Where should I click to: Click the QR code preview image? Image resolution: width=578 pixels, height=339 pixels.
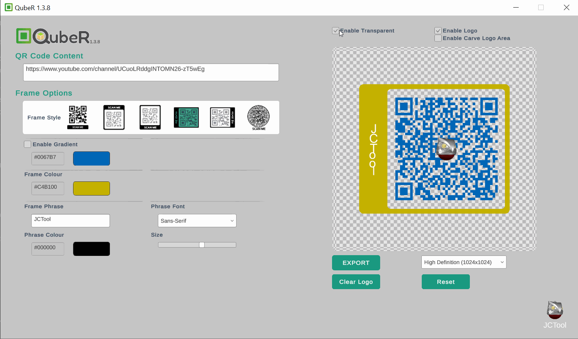[434, 149]
